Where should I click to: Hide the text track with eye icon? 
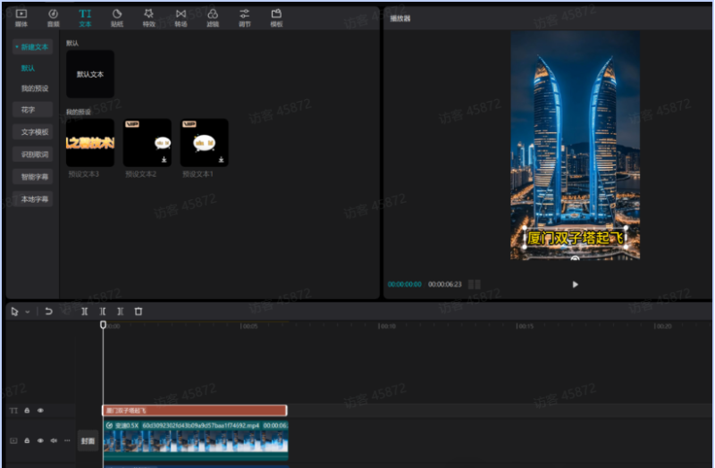(x=40, y=411)
